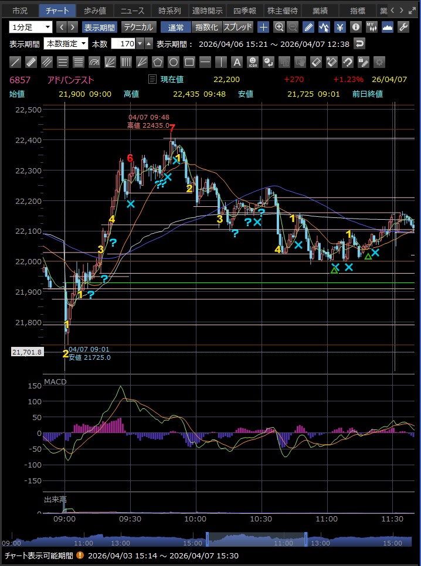
Task: Choose the circle drawing tool
Action: coord(174,62)
